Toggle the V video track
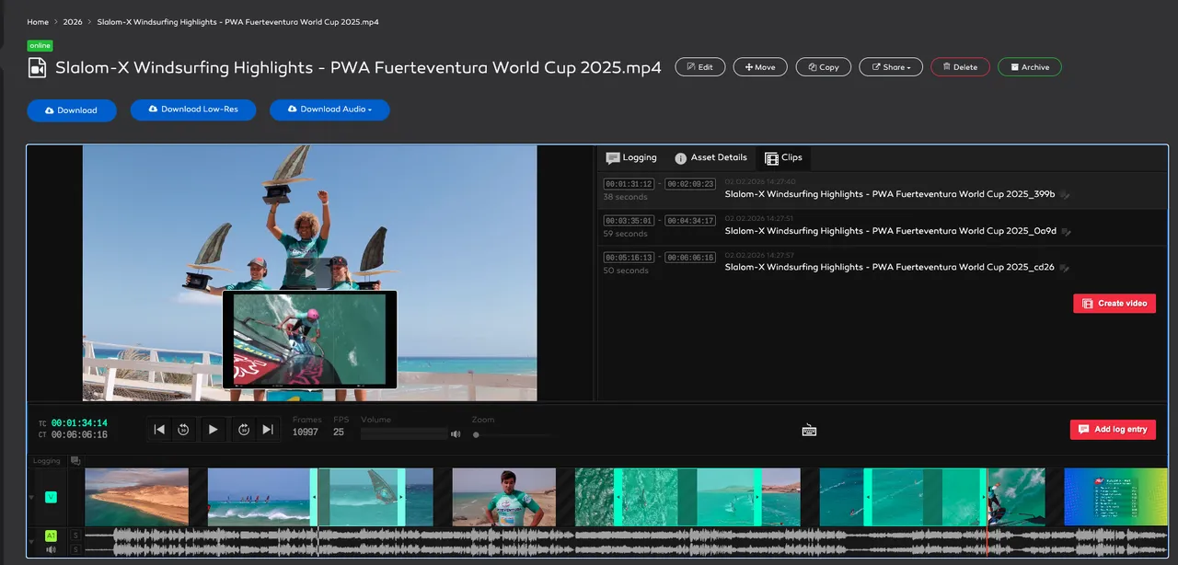This screenshot has width=1178, height=565. [51, 497]
